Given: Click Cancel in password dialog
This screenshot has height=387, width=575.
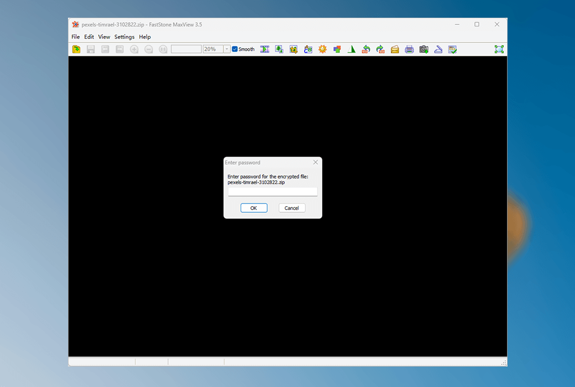Looking at the screenshot, I should click(292, 208).
